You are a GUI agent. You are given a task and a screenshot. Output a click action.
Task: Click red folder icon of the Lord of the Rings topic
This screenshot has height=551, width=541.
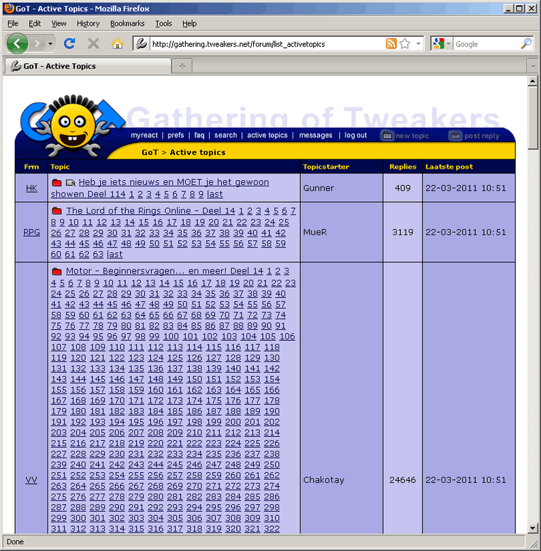pyautogui.click(x=56, y=211)
